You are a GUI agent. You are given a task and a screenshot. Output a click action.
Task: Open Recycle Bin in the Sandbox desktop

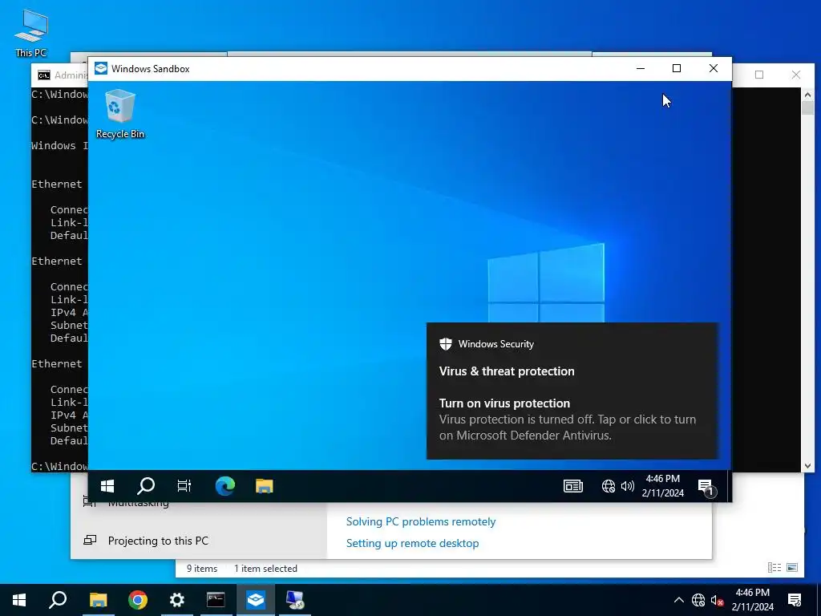tap(120, 114)
